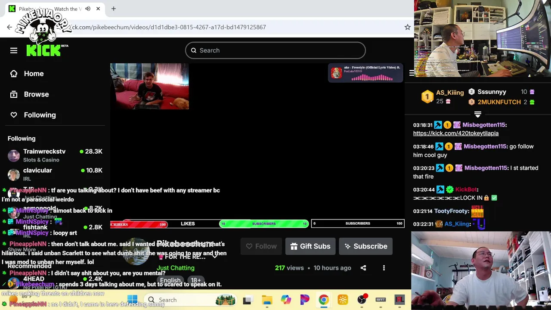The width and height of the screenshot is (551, 310).
Task: Open the pink P app in taskbar
Action: (305, 300)
